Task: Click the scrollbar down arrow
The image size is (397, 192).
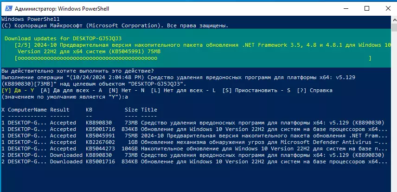Action: (x=393, y=188)
